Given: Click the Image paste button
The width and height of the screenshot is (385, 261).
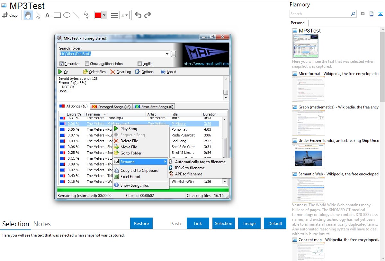Looking at the screenshot, I should [x=249, y=223].
